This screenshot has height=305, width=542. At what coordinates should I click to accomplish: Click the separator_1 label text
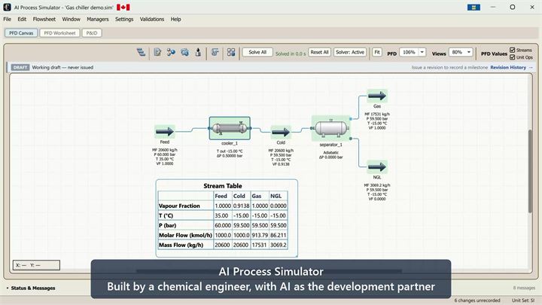pos(330,145)
